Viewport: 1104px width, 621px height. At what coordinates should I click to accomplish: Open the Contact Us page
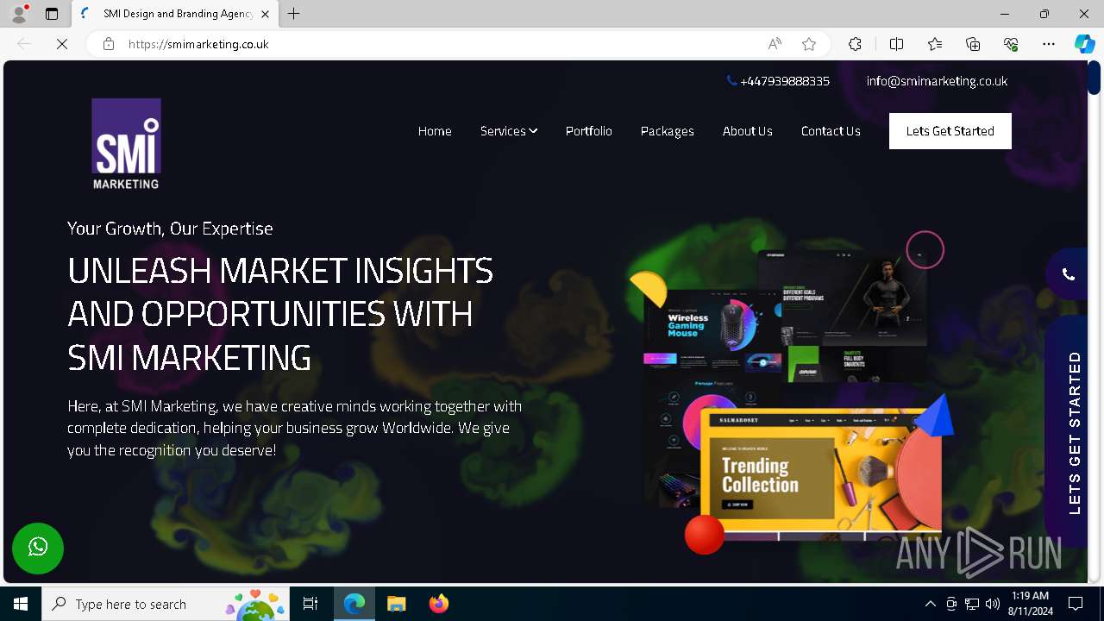coord(831,131)
